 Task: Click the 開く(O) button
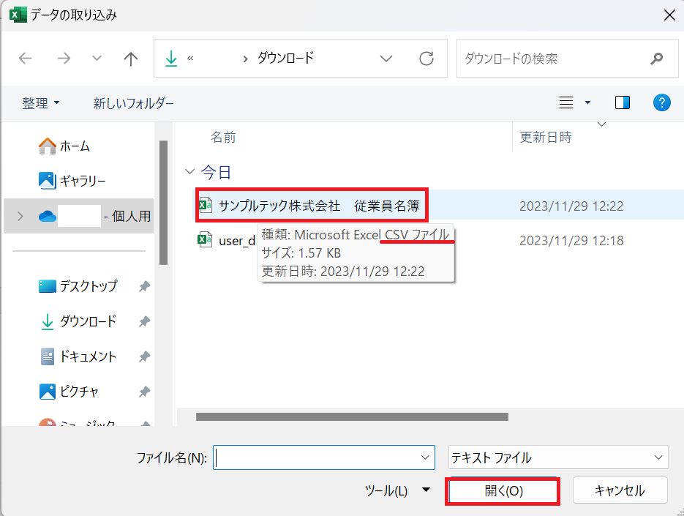pyautogui.click(x=503, y=491)
